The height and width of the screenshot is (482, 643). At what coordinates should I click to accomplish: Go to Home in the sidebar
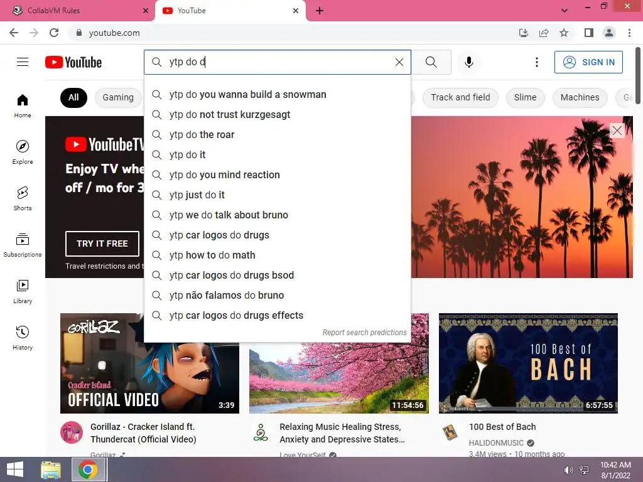click(x=23, y=105)
